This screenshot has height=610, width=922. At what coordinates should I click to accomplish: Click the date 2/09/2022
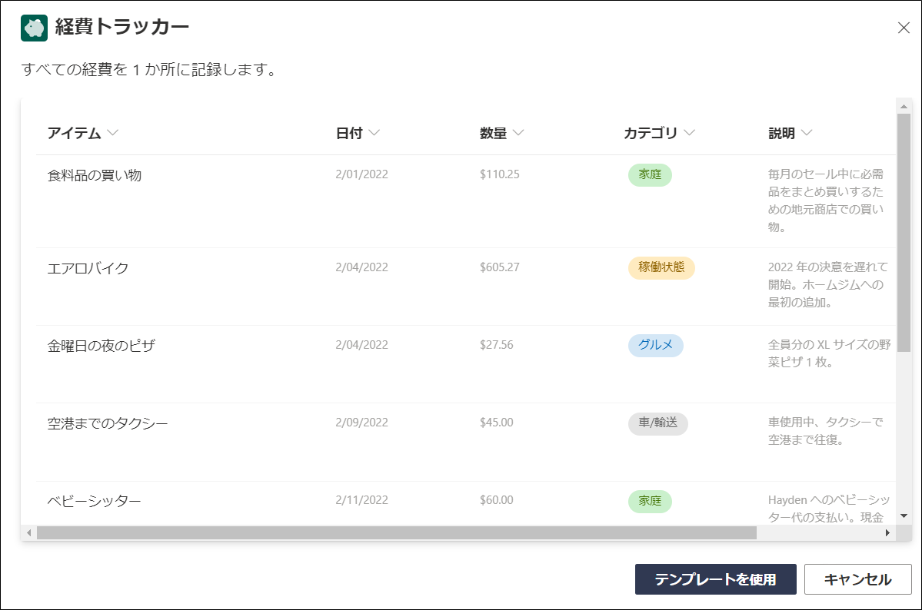[361, 422]
